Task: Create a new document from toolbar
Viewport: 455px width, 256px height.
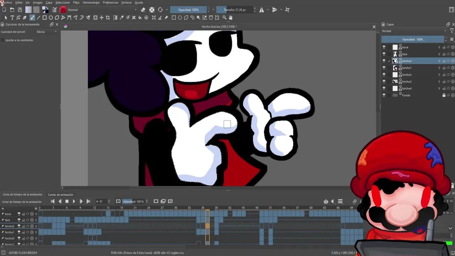Action: 4,10
